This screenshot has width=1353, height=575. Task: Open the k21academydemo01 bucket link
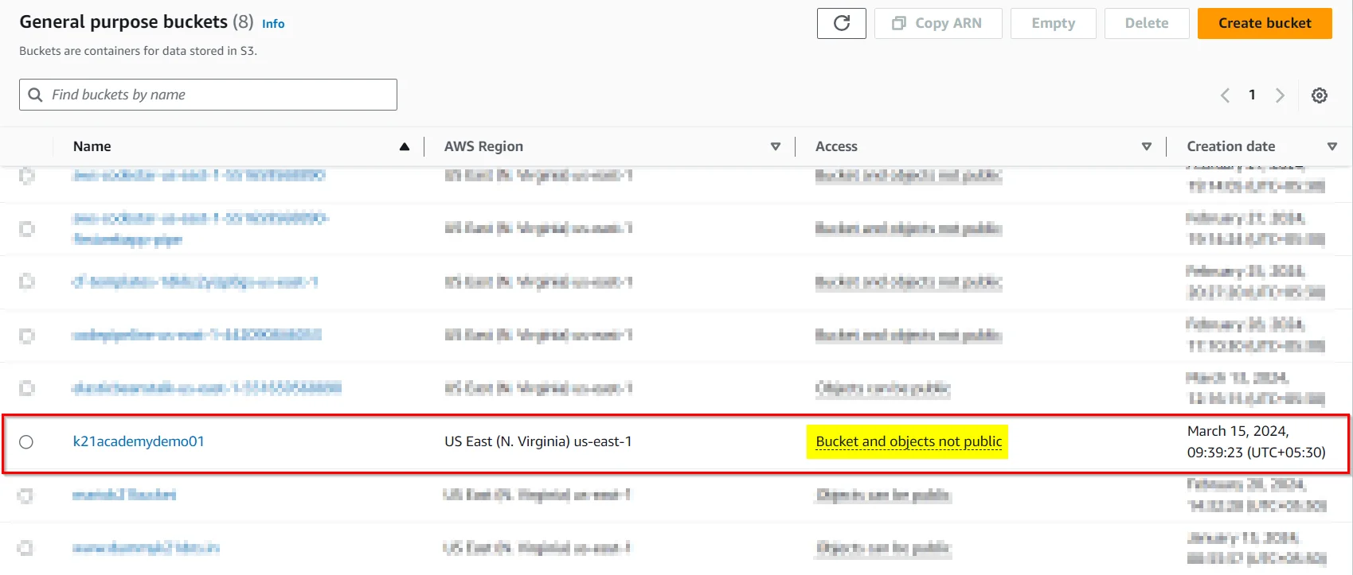[x=139, y=441]
